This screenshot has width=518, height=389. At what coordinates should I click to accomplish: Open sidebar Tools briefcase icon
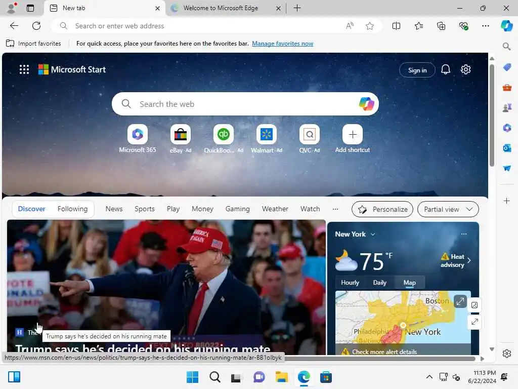507,88
